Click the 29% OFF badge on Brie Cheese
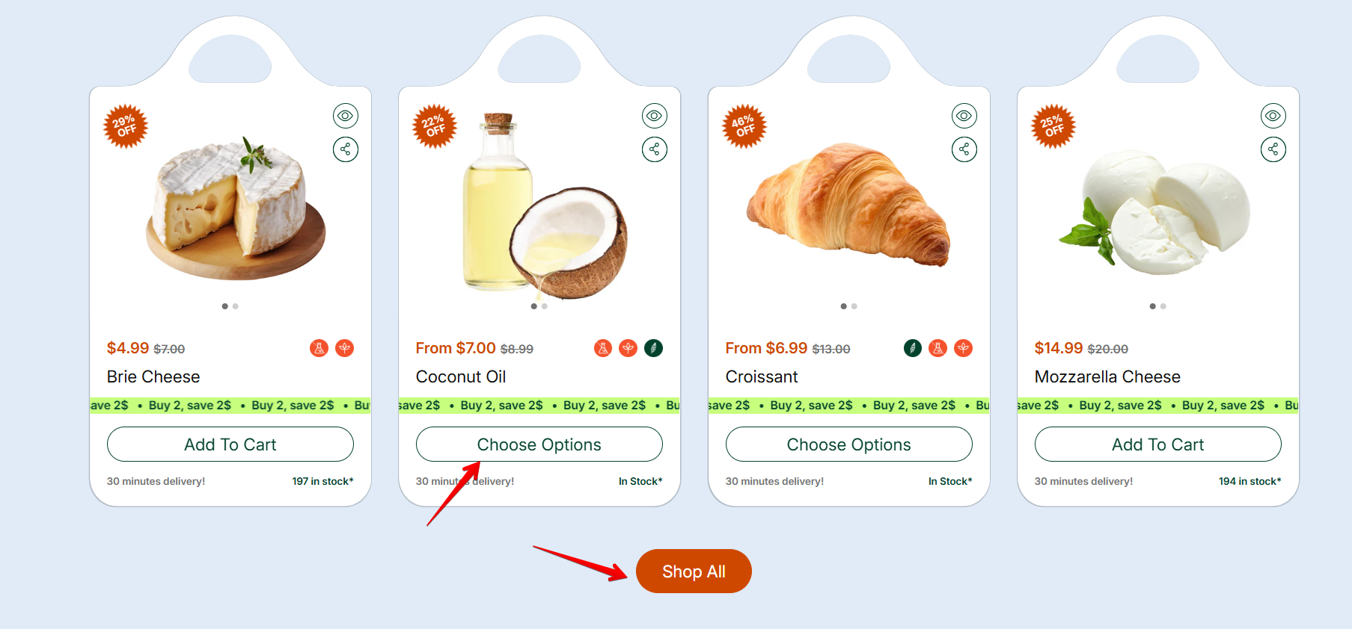 (x=125, y=126)
